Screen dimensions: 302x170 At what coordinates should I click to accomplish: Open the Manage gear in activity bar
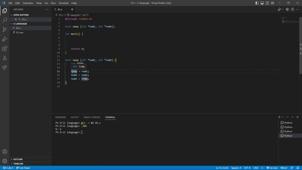[5, 161]
